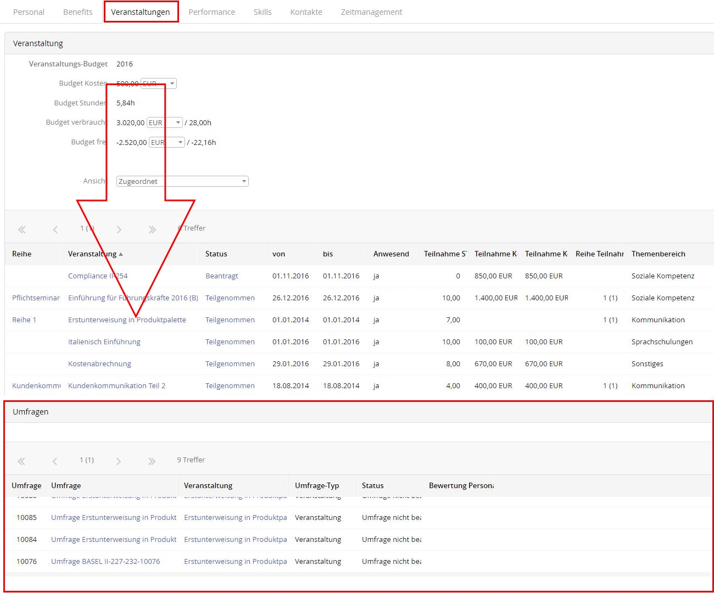Screen dimensions: 714x593
Task: Select survey number 10085 cell
Action: (26, 517)
